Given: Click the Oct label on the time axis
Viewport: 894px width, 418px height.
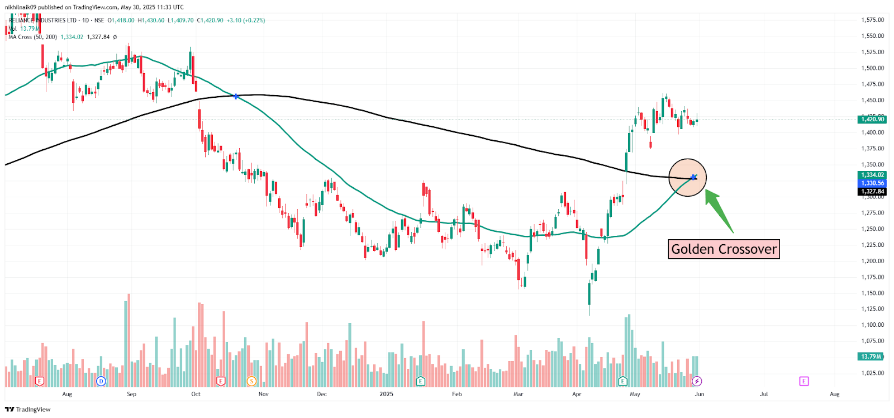Looking at the screenshot, I should click(196, 394).
